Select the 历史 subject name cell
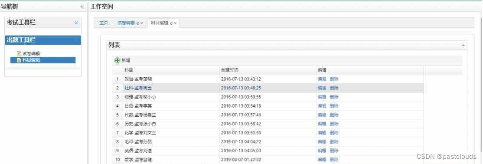Viewport: 483px width, 164px height. point(140,124)
